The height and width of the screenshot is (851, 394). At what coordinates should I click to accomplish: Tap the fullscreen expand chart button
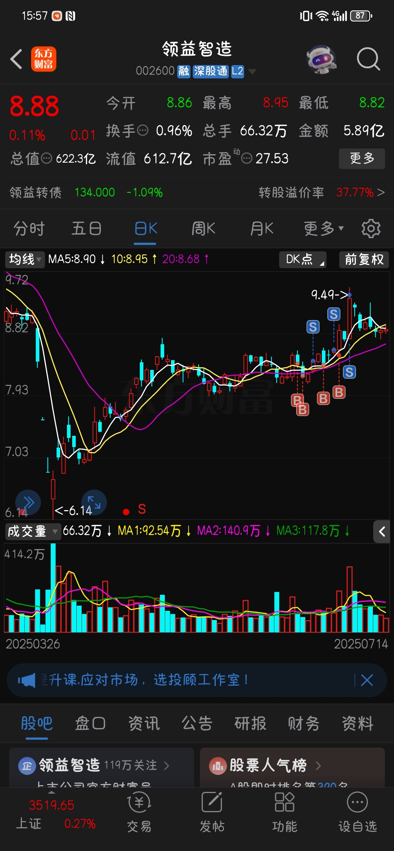[x=94, y=503]
